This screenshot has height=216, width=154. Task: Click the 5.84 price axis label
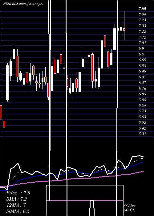click(142, 106)
